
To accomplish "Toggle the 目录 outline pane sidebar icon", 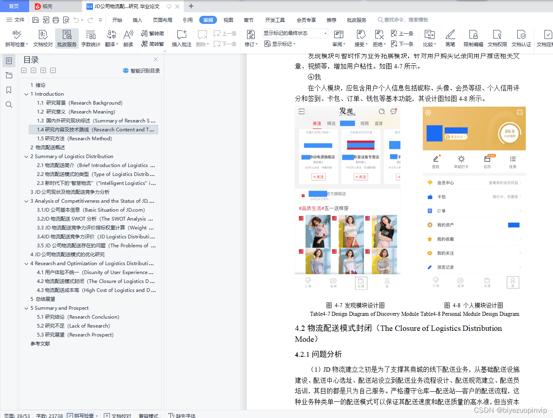I will pos(9,61).
